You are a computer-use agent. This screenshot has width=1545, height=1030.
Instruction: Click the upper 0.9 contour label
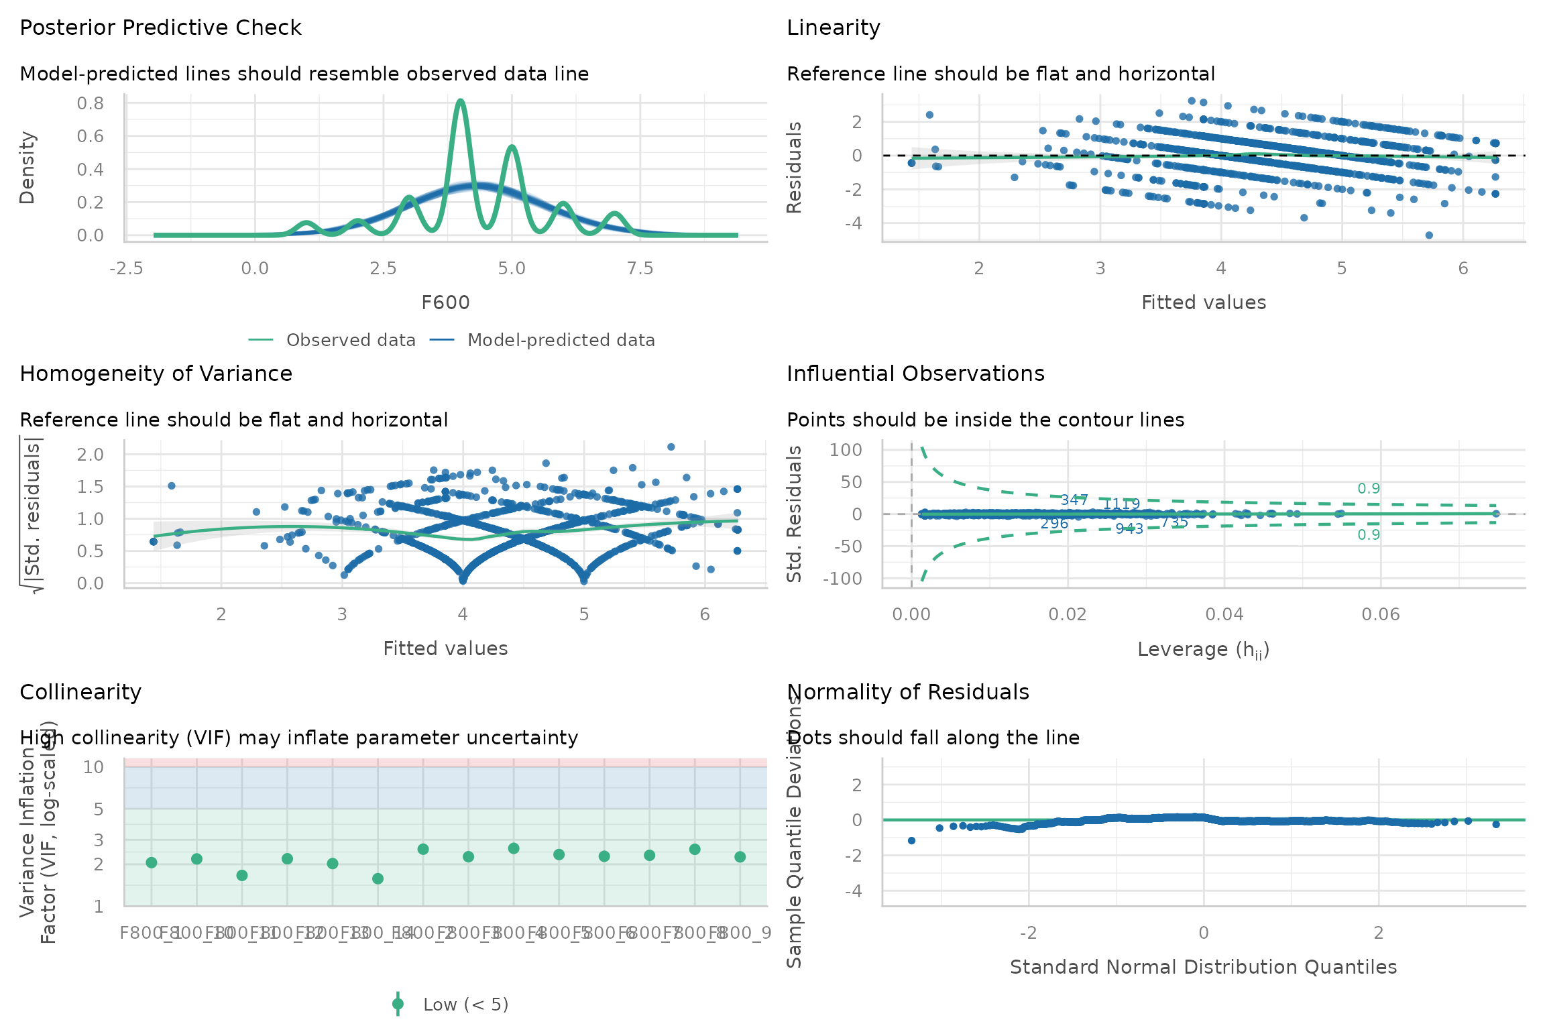coord(1369,489)
